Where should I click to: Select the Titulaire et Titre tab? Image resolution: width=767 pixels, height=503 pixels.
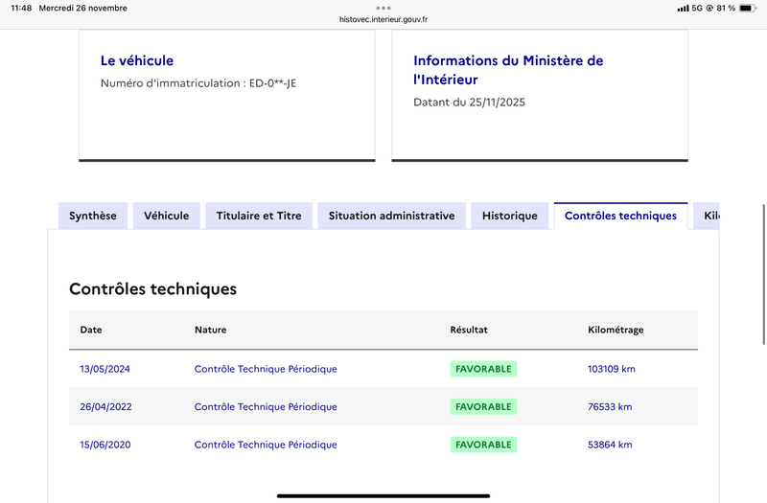pyautogui.click(x=259, y=216)
